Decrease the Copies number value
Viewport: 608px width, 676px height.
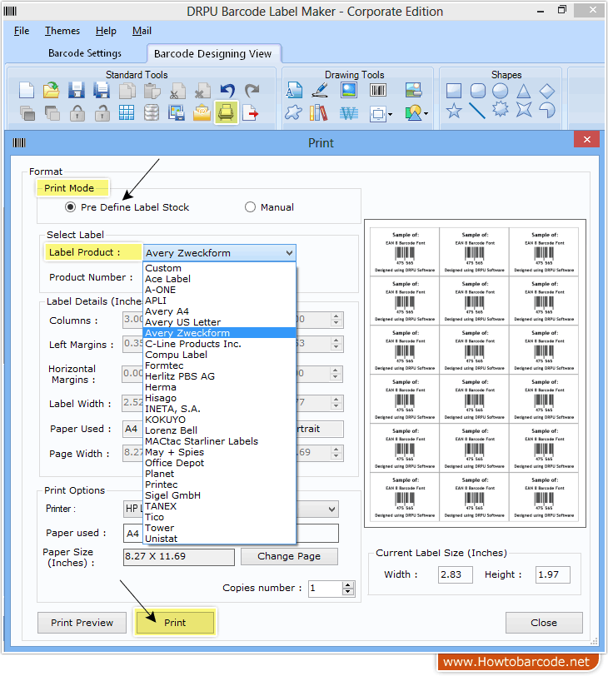pyautogui.click(x=348, y=591)
